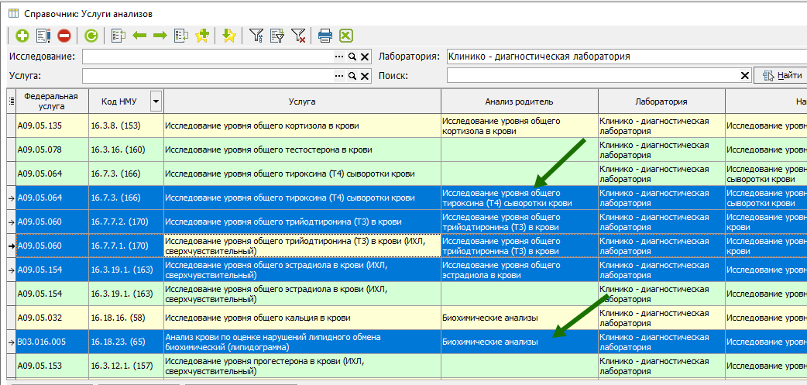
Task: Click into the Услуга input field
Action: (208, 76)
